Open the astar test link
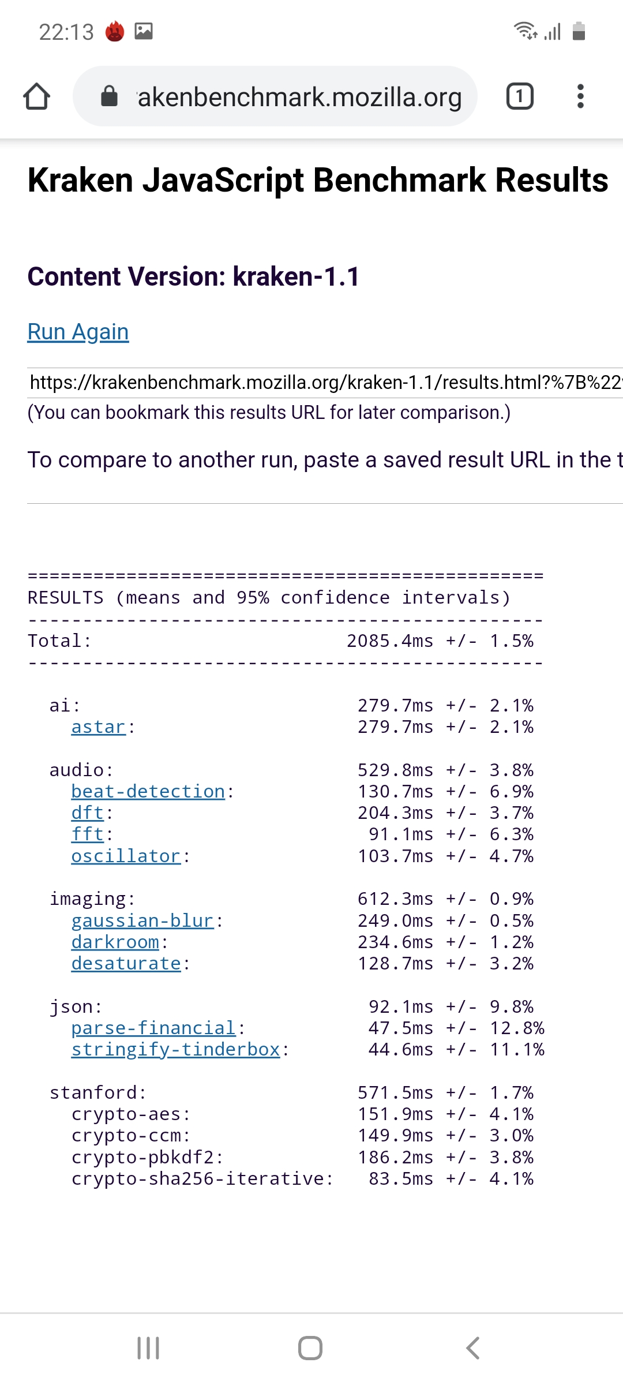This screenshot has height=1385, width=623. [x=98, y=727]
